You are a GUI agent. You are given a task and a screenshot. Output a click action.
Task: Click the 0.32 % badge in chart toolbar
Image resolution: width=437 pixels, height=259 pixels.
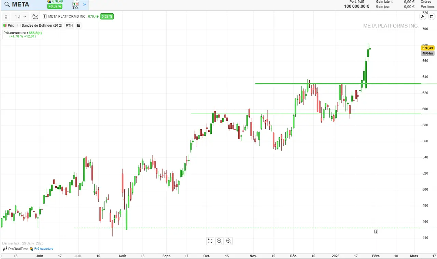[107, 16]
